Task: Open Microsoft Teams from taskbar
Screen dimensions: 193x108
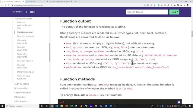Action: [101, 106]
